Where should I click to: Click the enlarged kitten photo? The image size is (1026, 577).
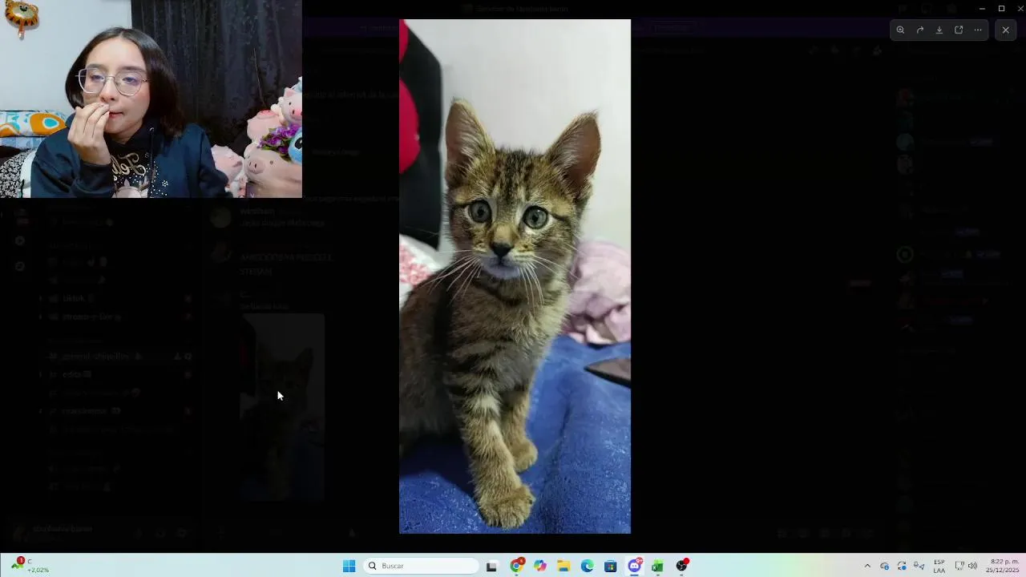pos(515,276)
